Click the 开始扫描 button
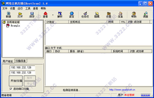154x98 pixels. (16, 81)
